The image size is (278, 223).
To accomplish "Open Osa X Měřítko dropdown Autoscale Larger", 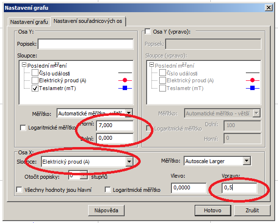I will pos(247,161).
